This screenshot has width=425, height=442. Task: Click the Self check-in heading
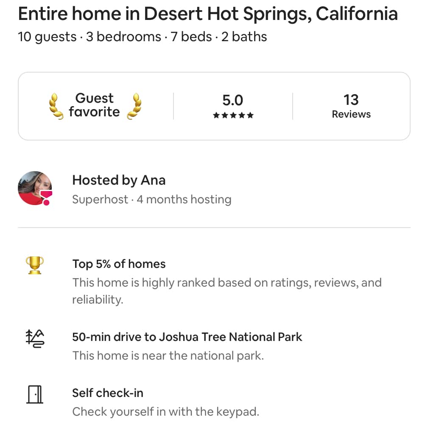[x=108, y=393]
